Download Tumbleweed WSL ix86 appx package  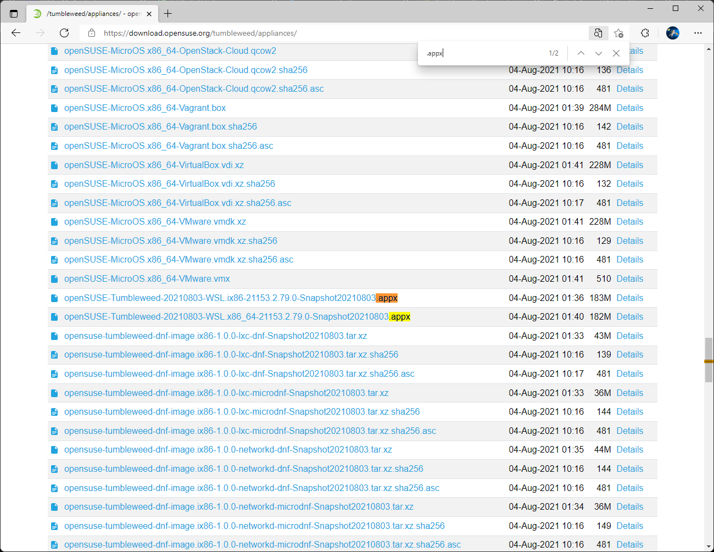click(231, 298)
